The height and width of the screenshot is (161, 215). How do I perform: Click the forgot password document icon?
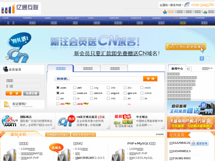7,105
